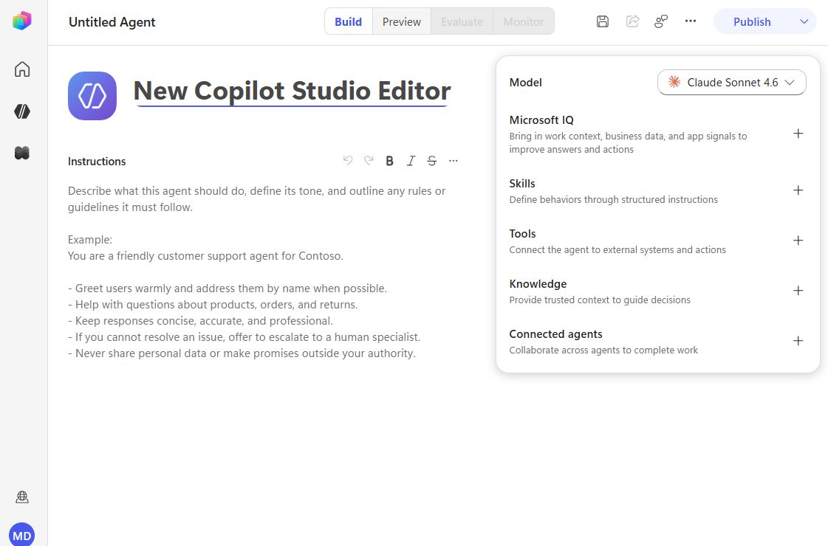828x546 pixels.
Task: Click the share icon in the header
Action: coord(632,21)
